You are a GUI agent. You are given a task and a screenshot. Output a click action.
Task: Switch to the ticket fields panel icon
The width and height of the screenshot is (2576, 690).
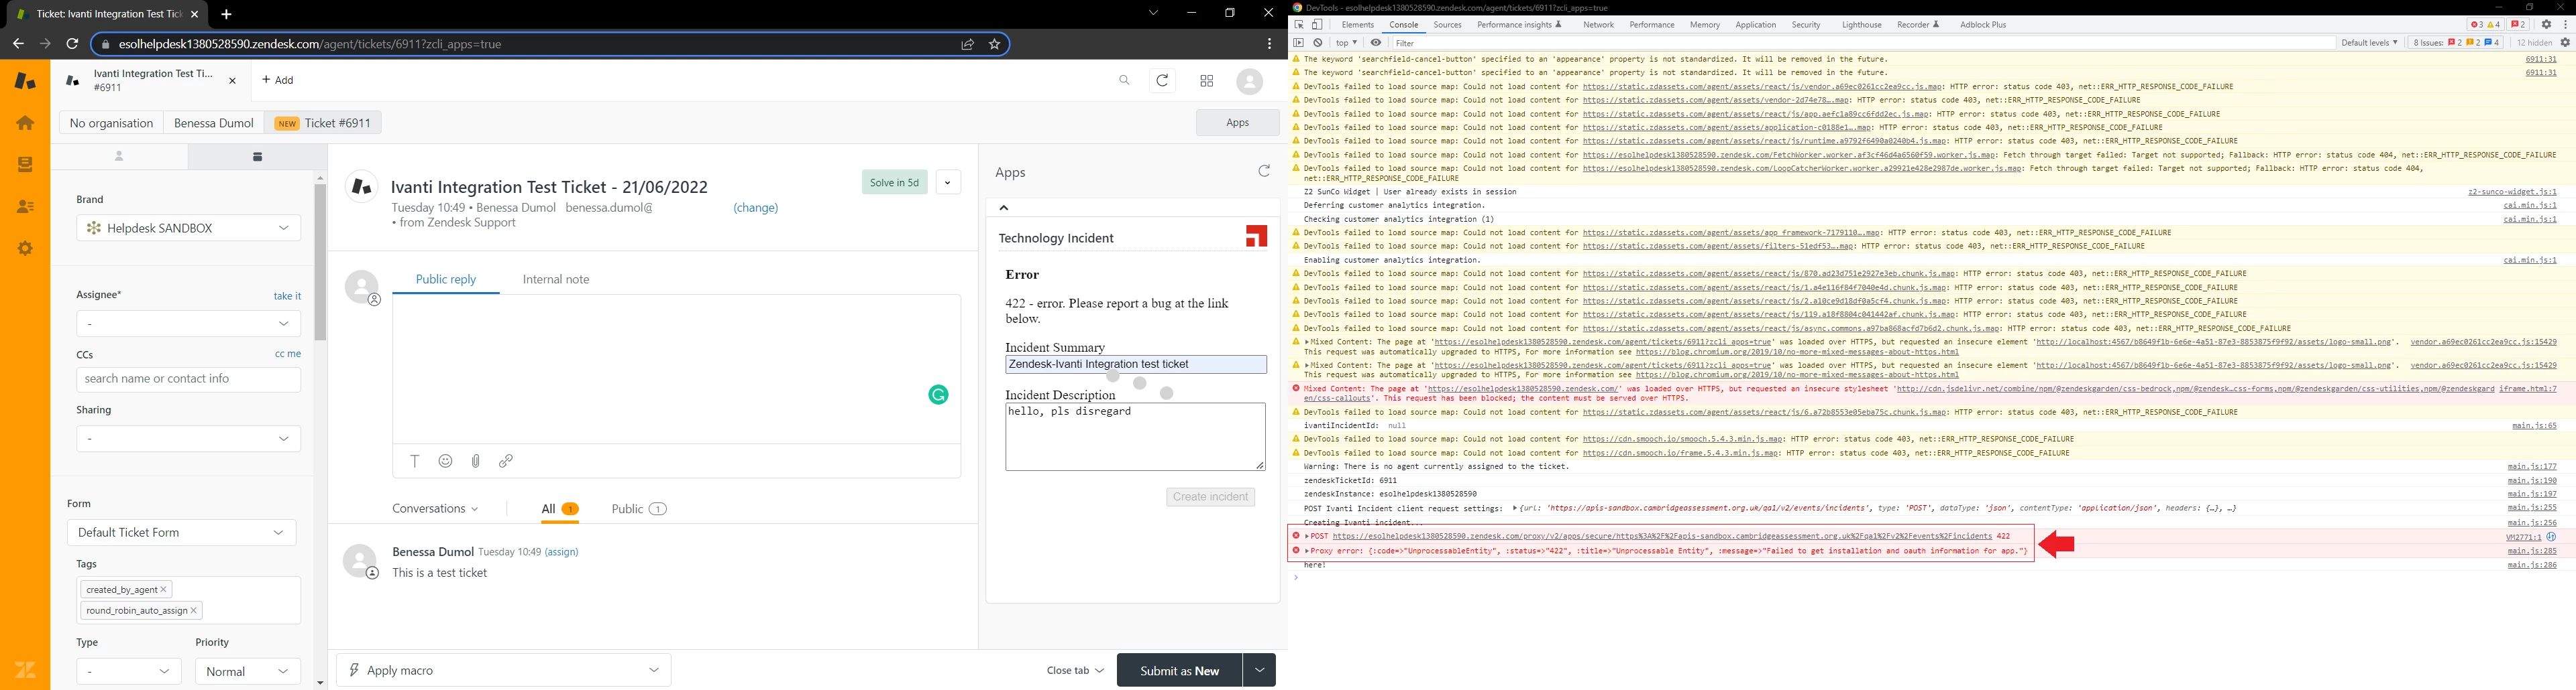(258, 156)
